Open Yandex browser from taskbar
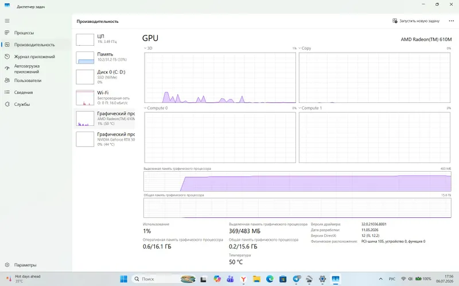This screenshot has width=459, height=286. coord(243,279)
